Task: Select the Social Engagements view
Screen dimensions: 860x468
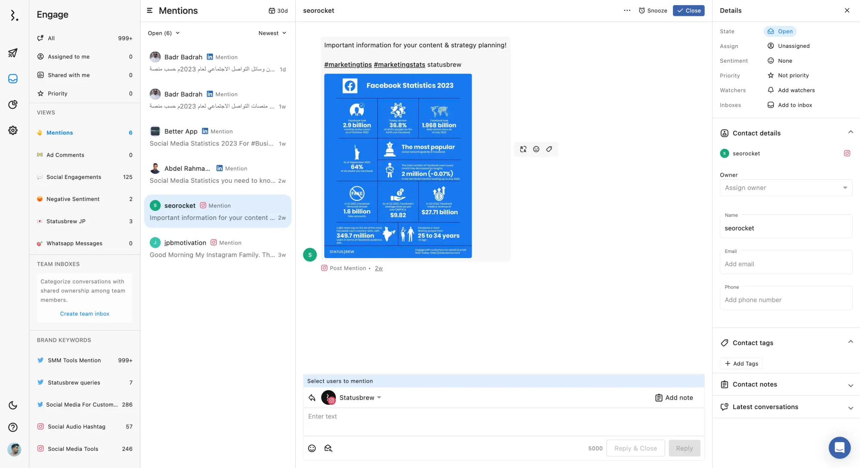Action: click(74, 177)
